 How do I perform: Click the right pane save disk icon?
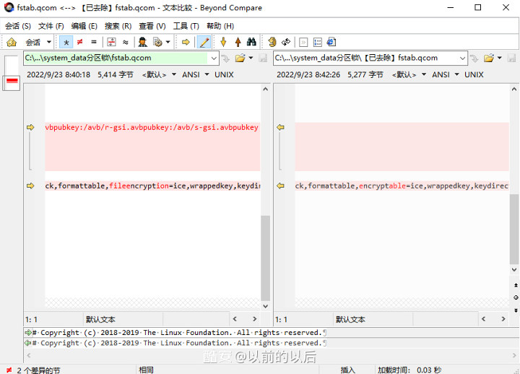point(512,58)
